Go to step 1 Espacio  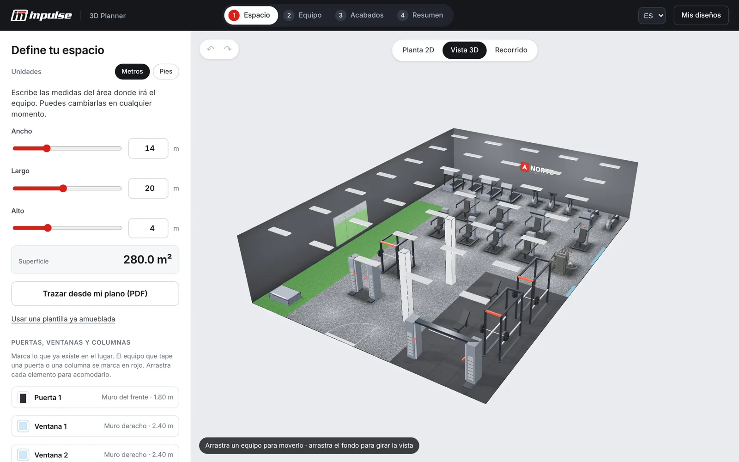(251, 15)
